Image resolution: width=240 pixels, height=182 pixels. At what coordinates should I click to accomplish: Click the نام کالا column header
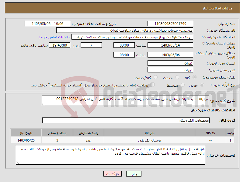[x=150, y=133]
